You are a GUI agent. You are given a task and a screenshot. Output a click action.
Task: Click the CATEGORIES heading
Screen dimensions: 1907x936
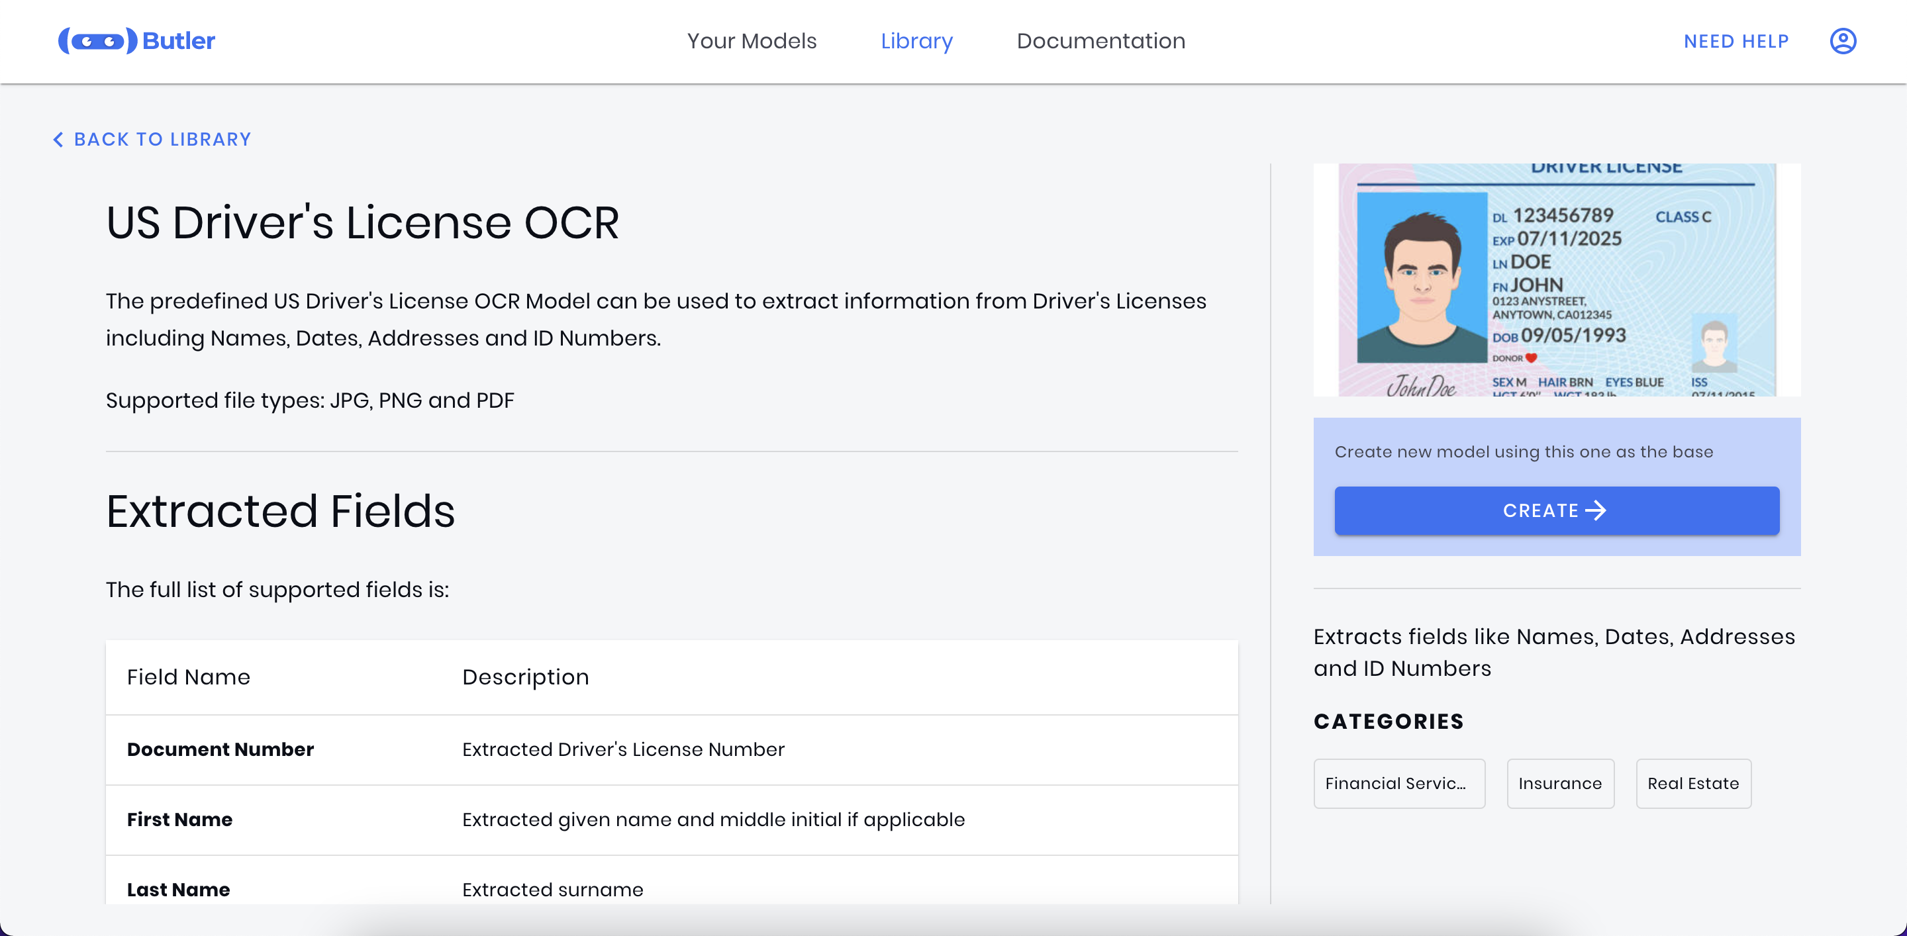point(1389,722)
